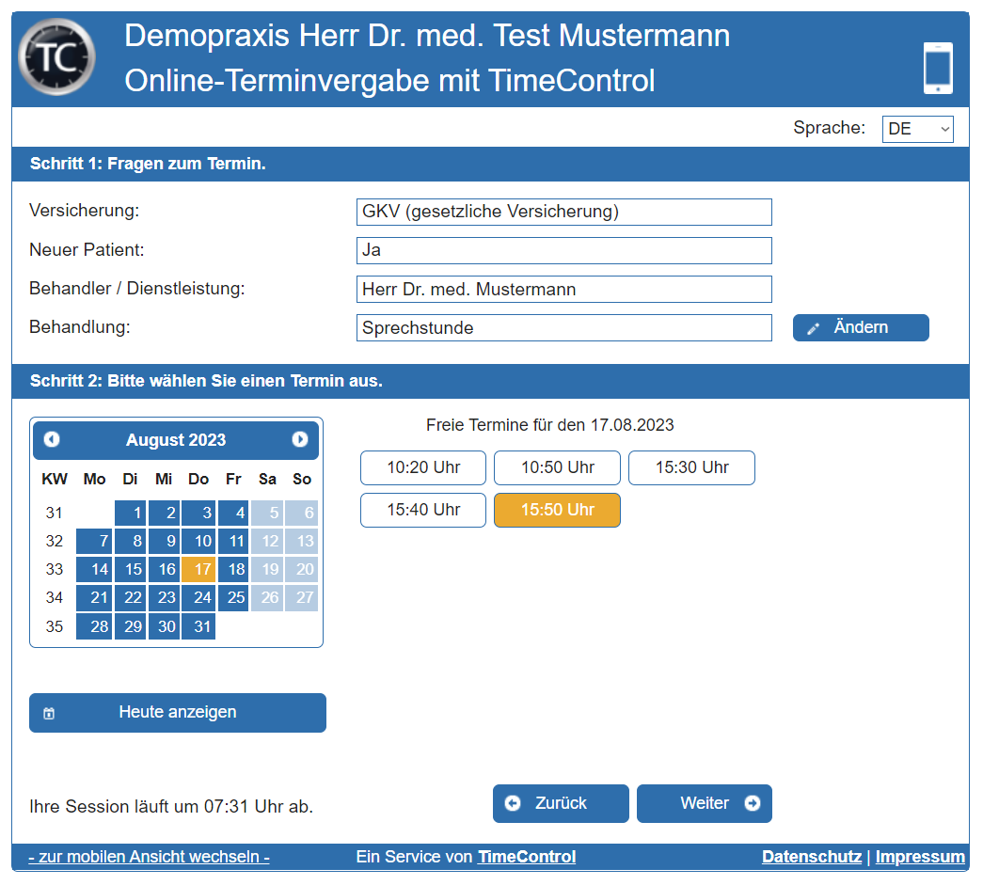Click the pencil icon on the Ändern button
The image size is (983, 885).
(814, 327)
